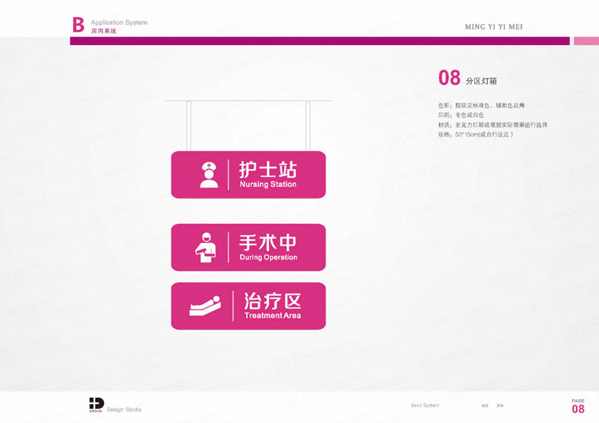599x423 pixels.
Task: Click the MING YI YI MEI header text
Action: point(495,27)
